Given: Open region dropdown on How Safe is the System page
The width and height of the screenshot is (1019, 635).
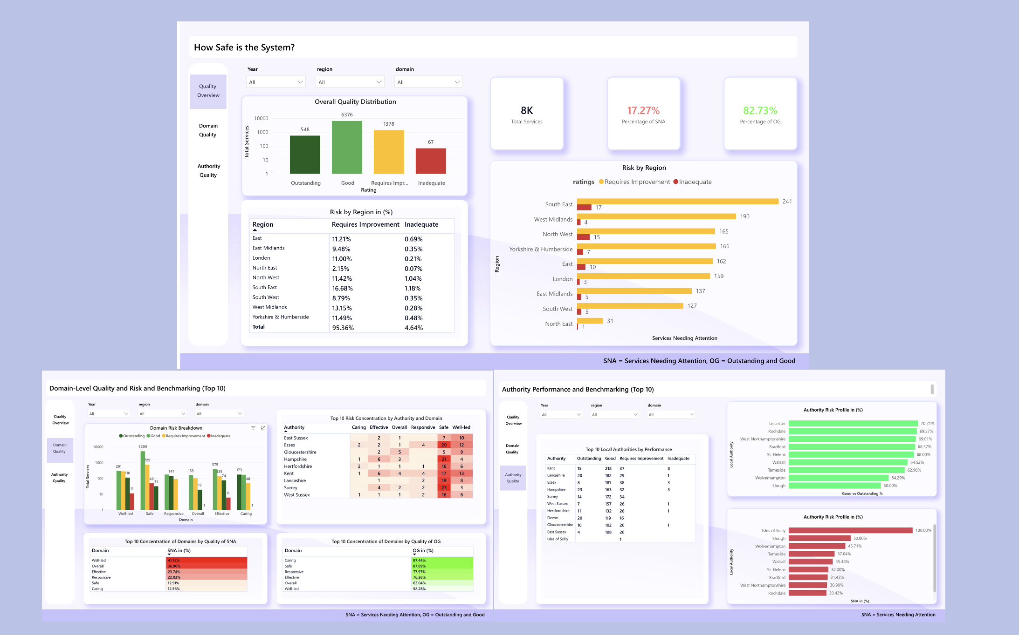Looking at the screenshot, I should (x=350, y=82).
